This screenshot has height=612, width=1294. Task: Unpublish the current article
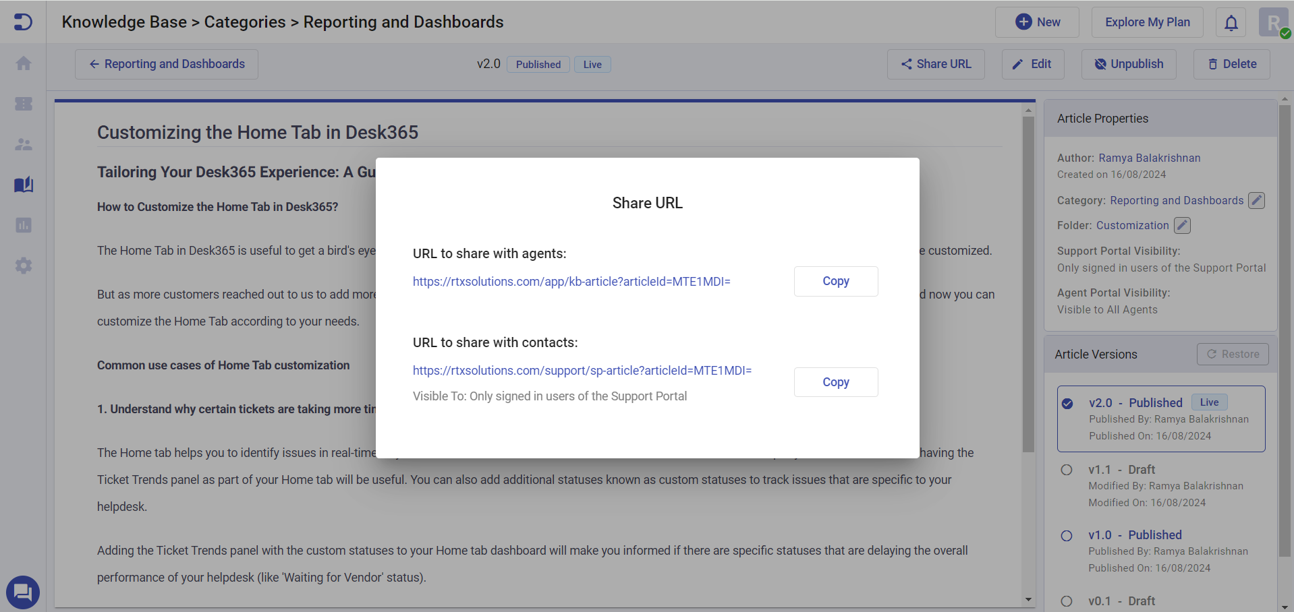tap(1128, 64)
